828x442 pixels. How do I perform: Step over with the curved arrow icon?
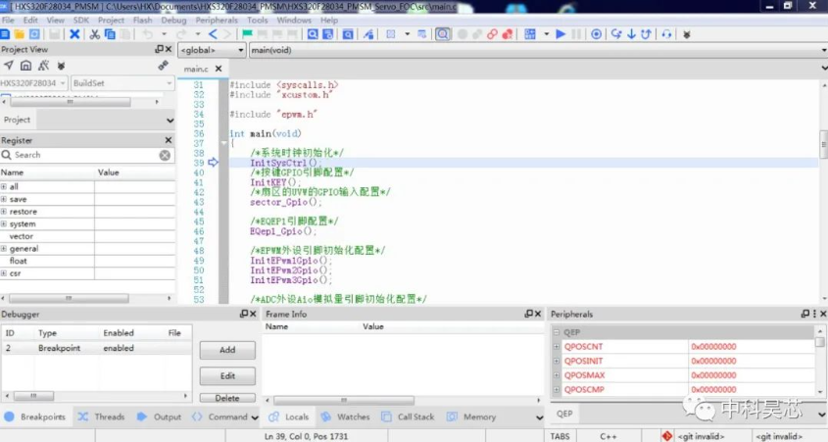616,34
